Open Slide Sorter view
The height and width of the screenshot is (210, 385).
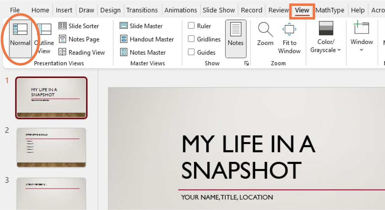click(x=79, y=26)
